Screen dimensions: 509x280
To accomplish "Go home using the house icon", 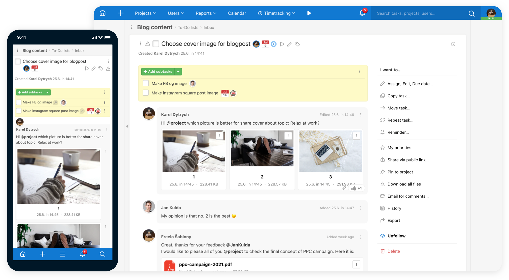I will 102,13.
